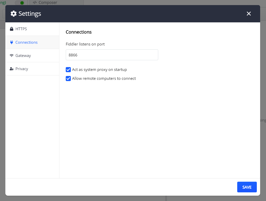Click the code brackets icon beside Composer
This screenshot has width=266, height=201.
(35, 2)
